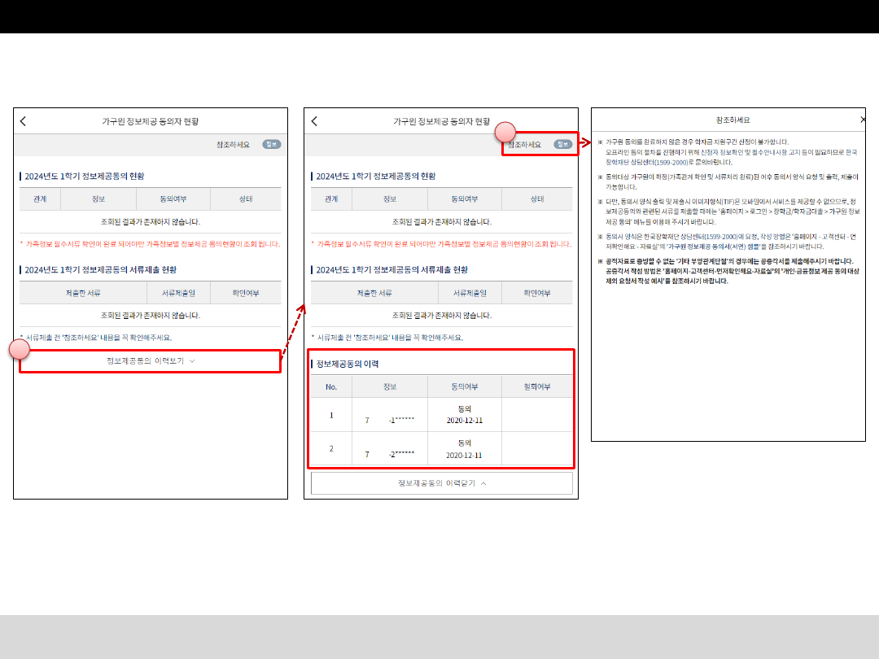Click the red circle marker above 참조하세요
Viewport: 879px width, 659px height.
tap(506, 130)
